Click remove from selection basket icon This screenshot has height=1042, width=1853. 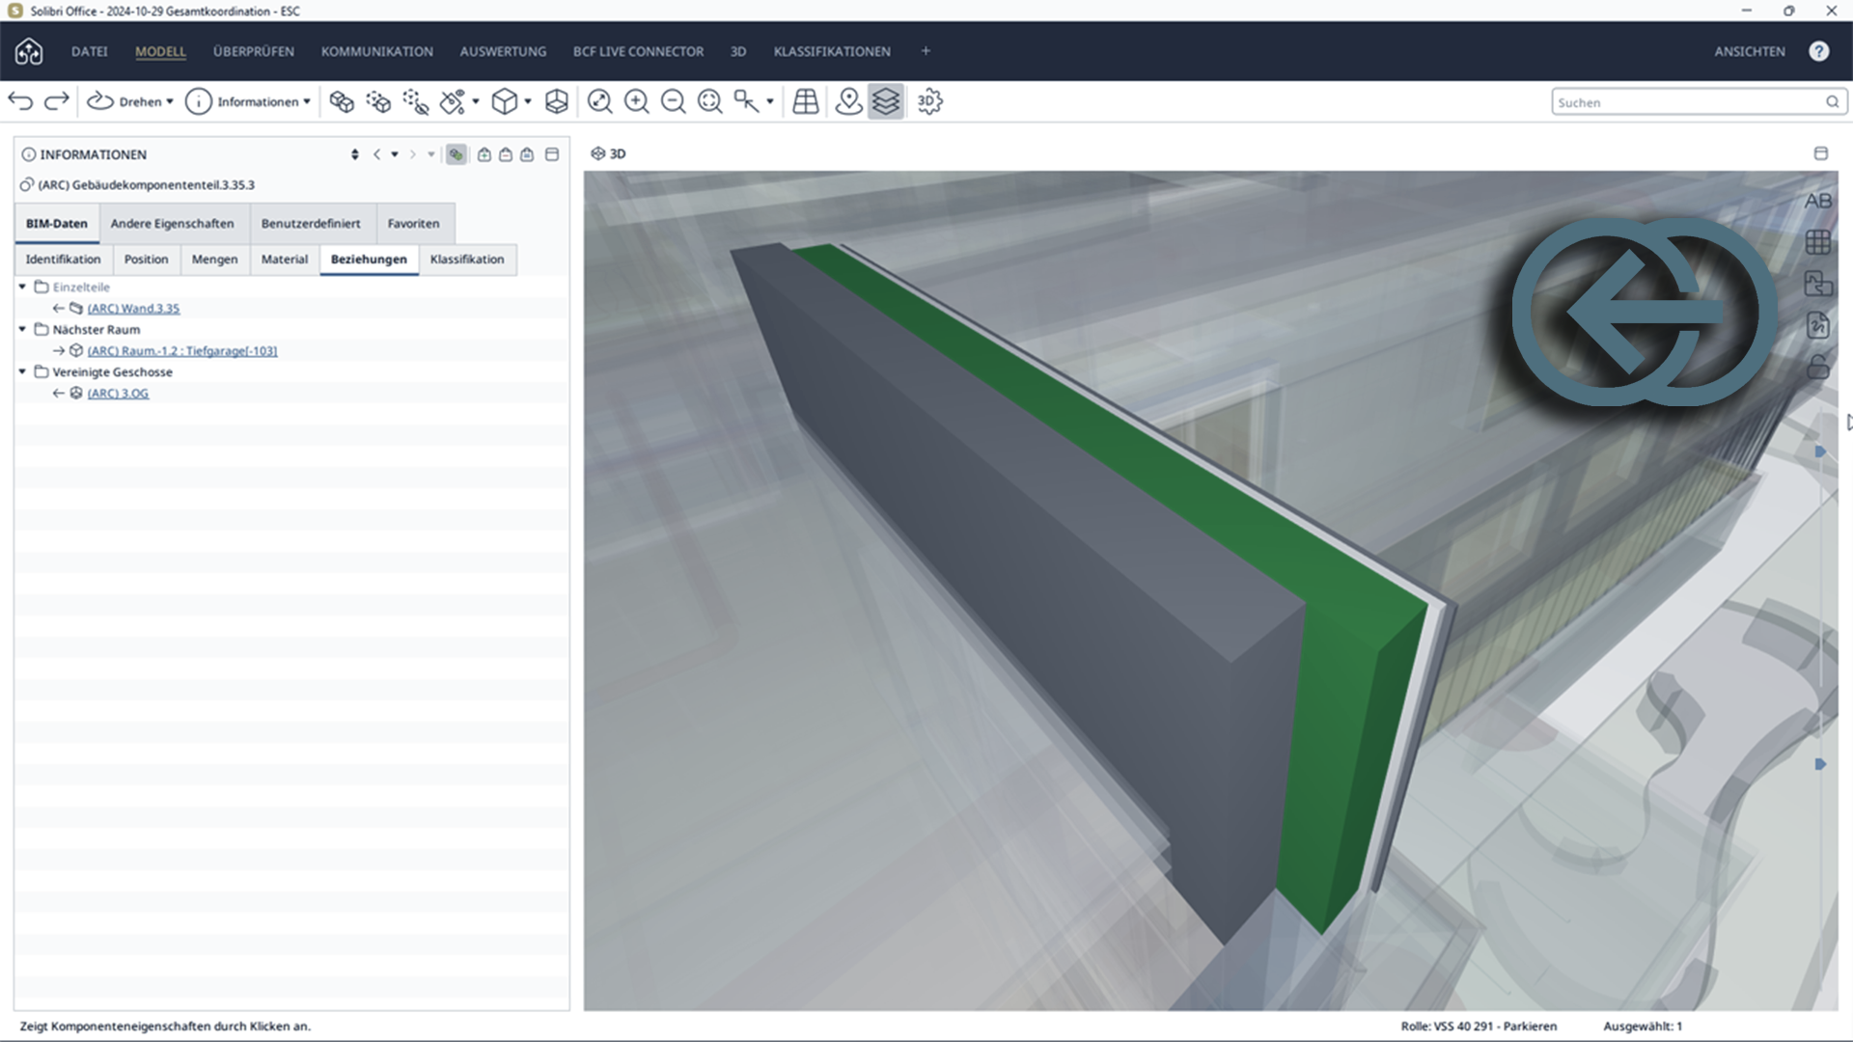[x=506, y=154]
